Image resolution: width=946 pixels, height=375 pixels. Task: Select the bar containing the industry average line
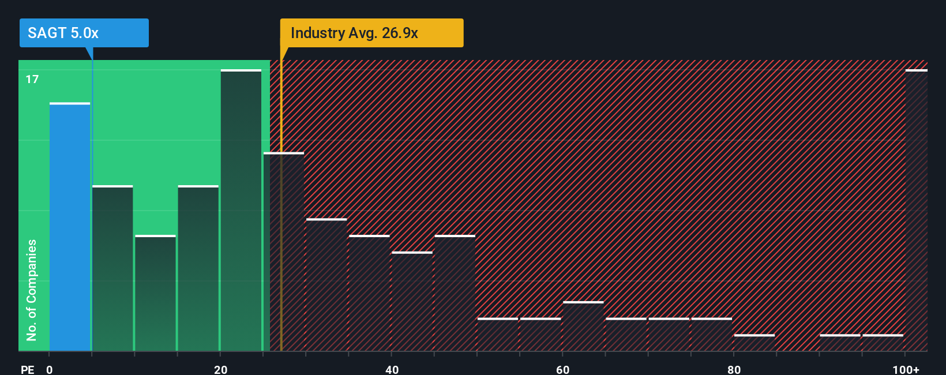284,252
